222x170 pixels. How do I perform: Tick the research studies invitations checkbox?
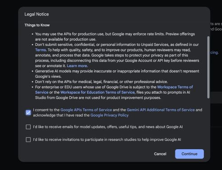point(28,140)
